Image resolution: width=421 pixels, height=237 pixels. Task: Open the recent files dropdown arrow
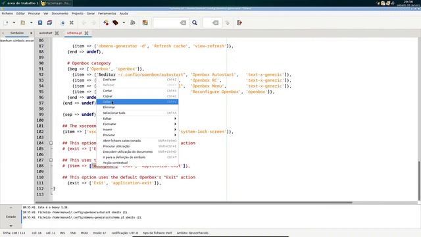pos(31,23)
